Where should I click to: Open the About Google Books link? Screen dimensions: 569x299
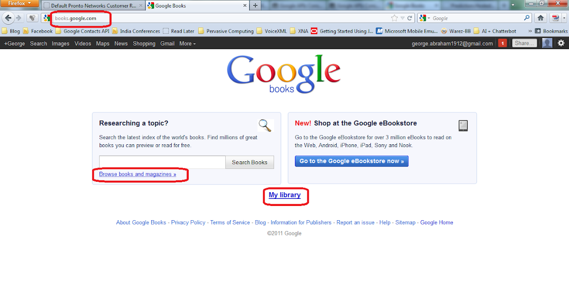click(x=141, y=222)
